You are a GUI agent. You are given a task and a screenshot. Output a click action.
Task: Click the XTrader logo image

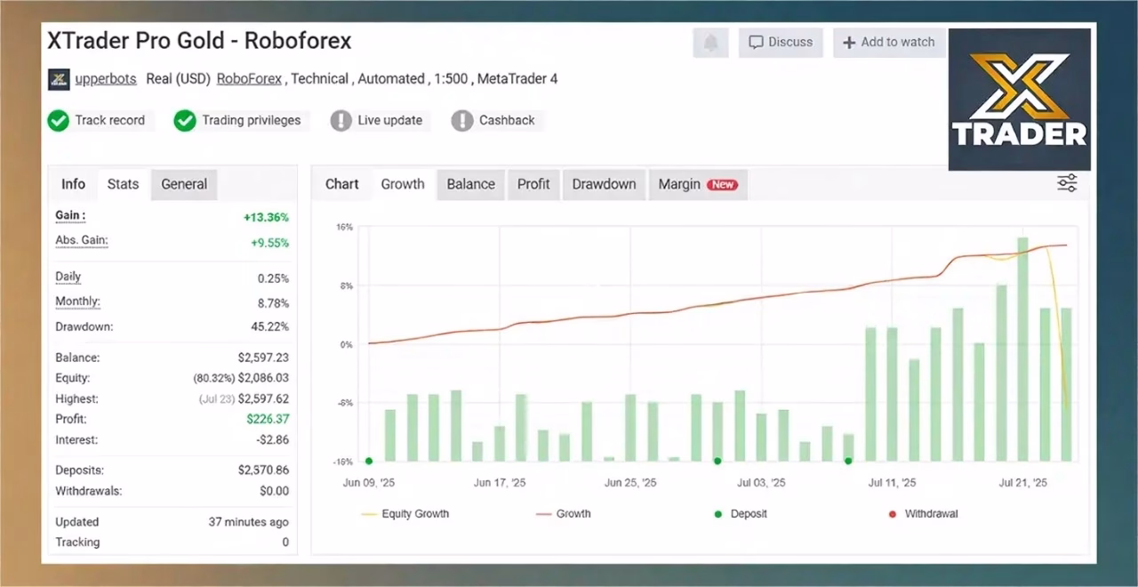[1020, 100]
